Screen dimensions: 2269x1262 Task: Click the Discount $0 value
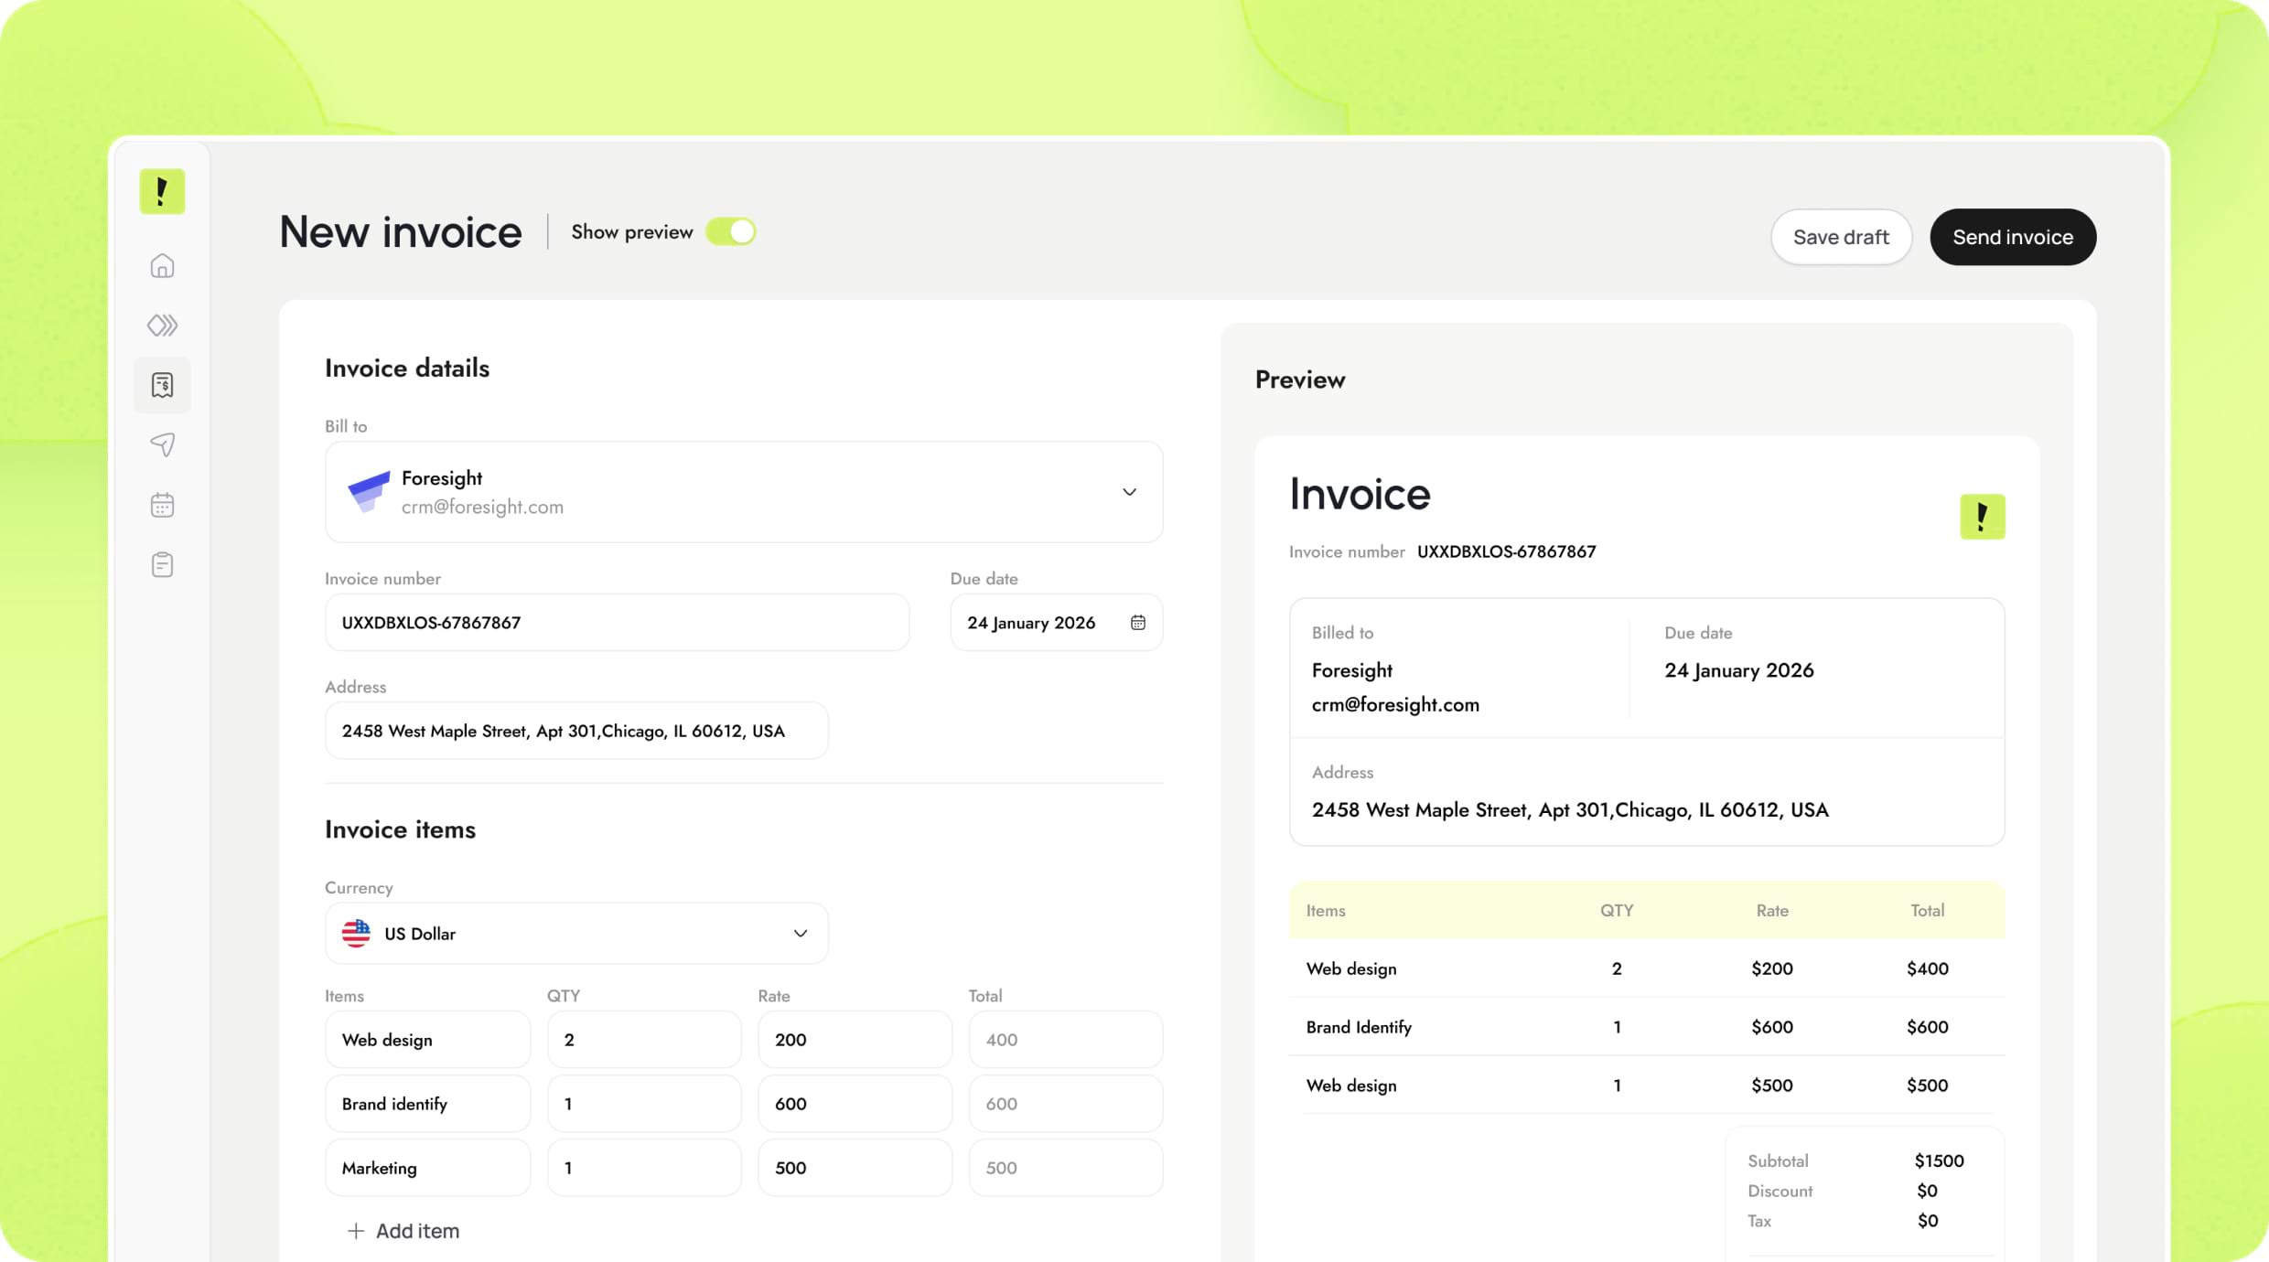click(1927, 1191)
